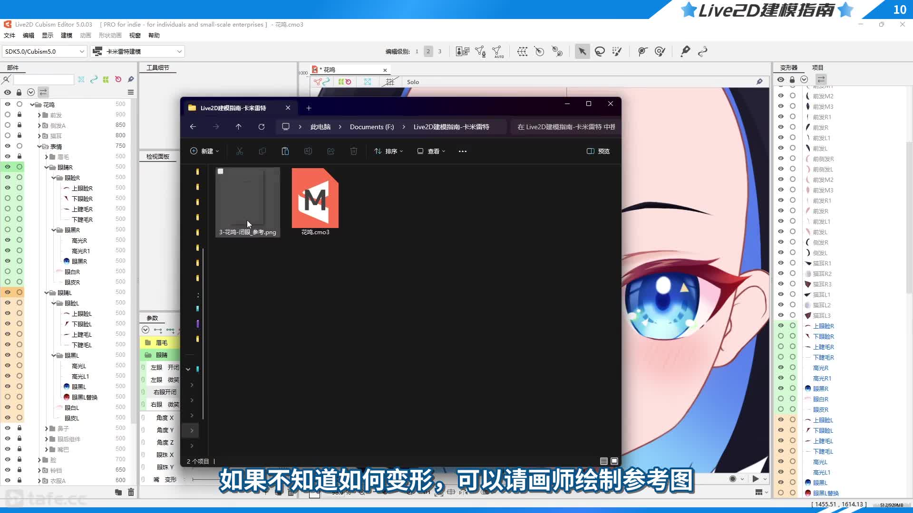Click Documents (F:) in the breadcrumb
Screen dimensions: 913x513
372,127
